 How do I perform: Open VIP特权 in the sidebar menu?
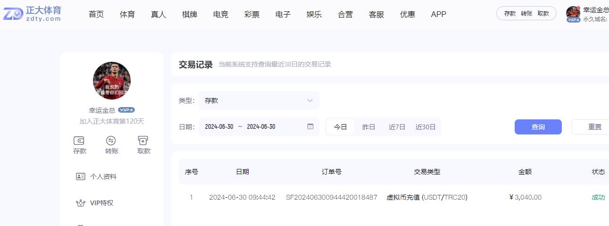[101, 203]
